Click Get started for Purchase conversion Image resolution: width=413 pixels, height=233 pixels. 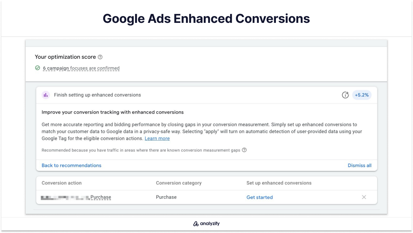pyautogui.click(x=259, y=197)
